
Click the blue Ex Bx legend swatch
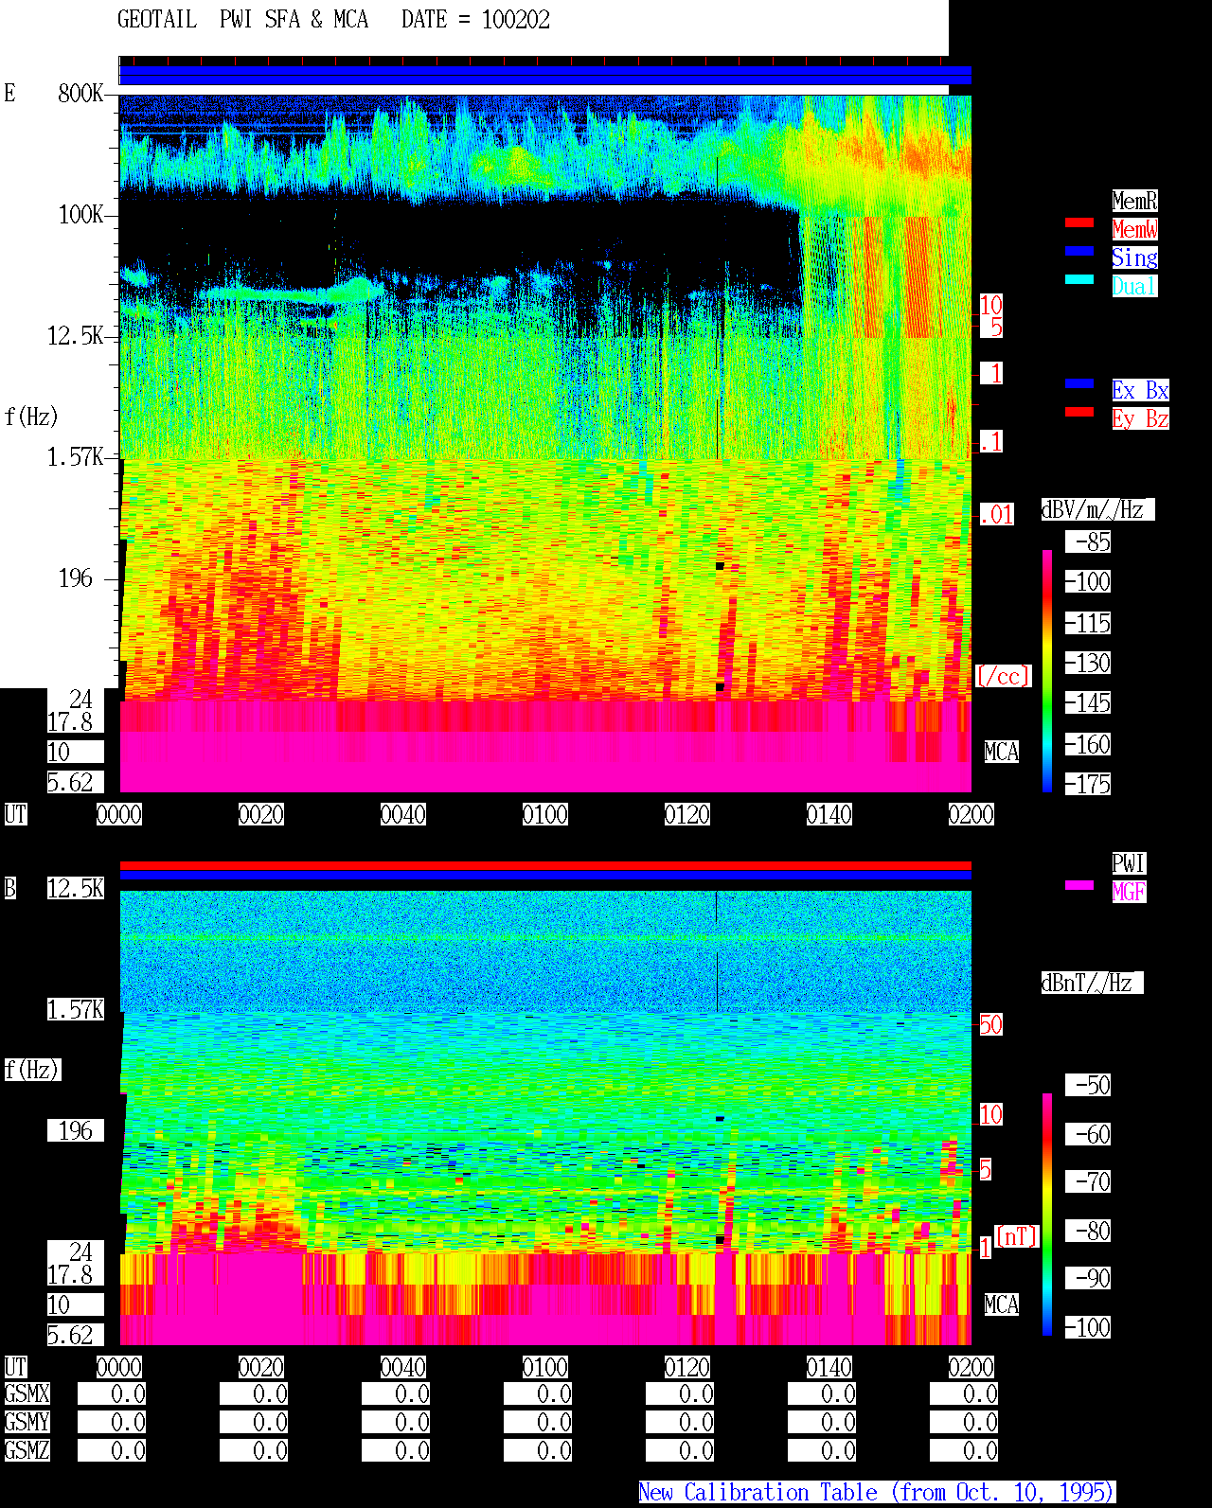(x=1079, y=383)
